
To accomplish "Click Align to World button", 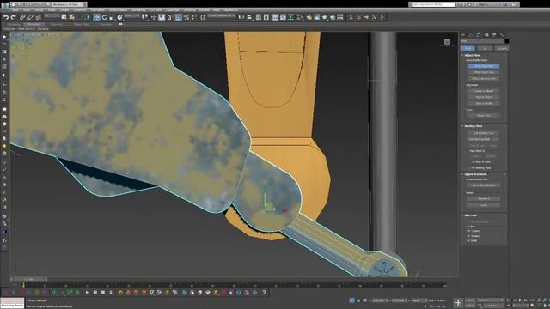I will pyautogui.click(x=484, y=104).
